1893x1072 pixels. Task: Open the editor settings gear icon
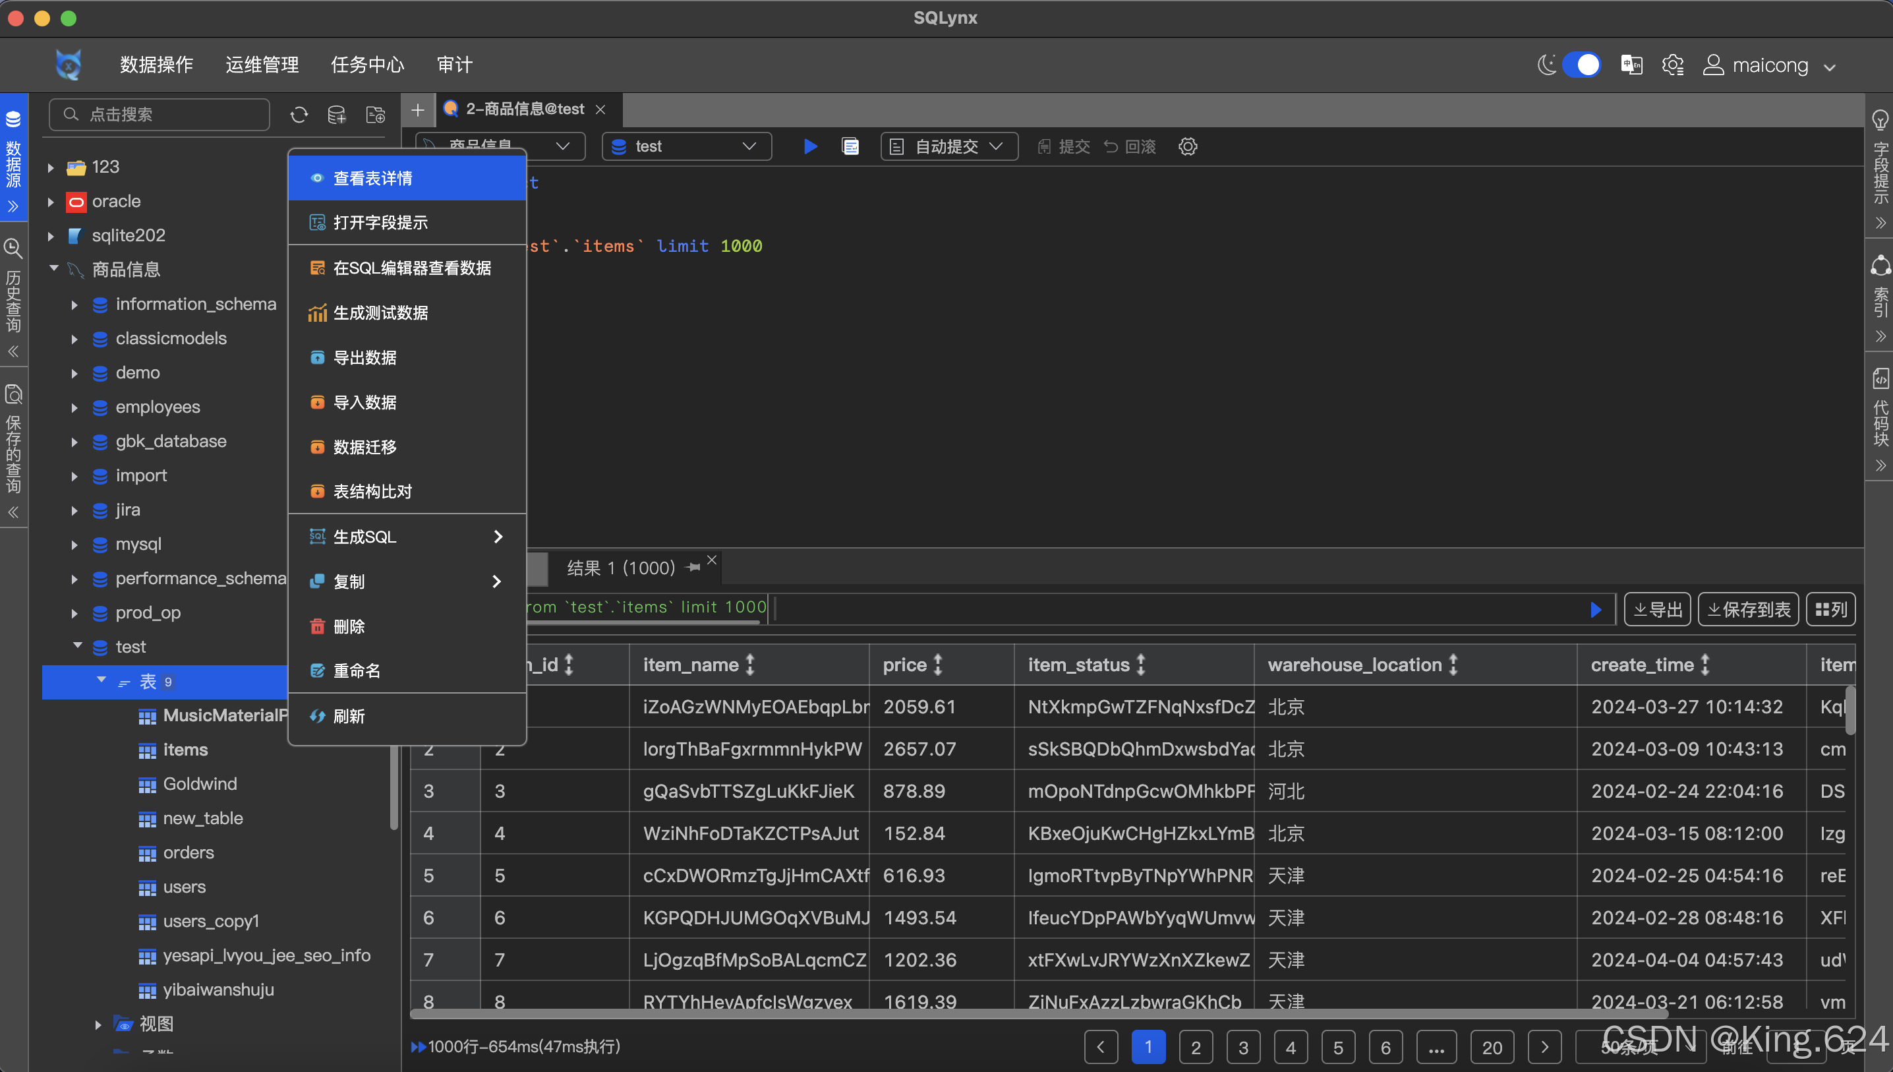[x=1187, y=146]
